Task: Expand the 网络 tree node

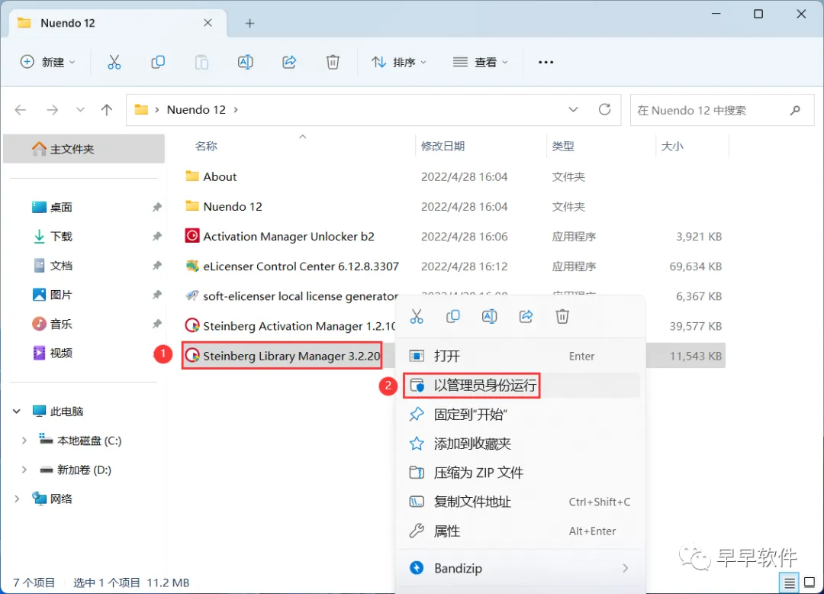Action: [17, 499]
